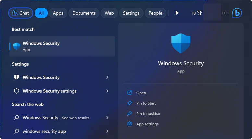
Task: Click the three-dot more options icon
Action: (224, 13)
